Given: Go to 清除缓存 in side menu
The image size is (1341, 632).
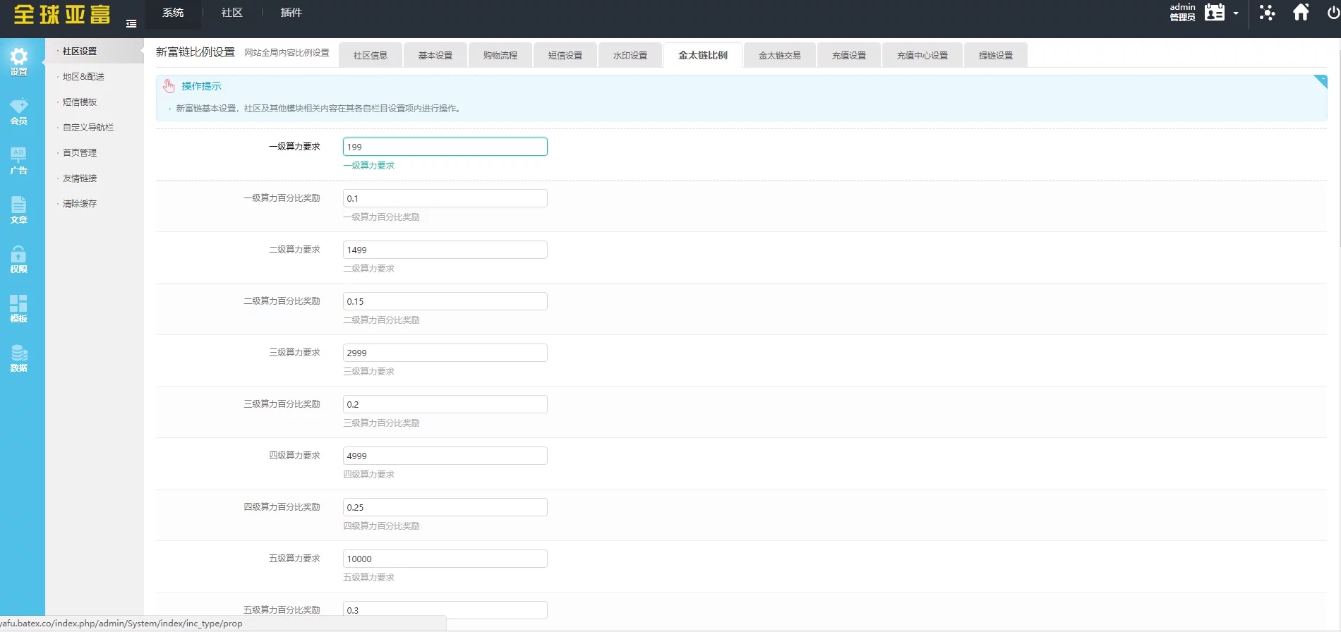Looking at the screenshot, I should 80,204.
